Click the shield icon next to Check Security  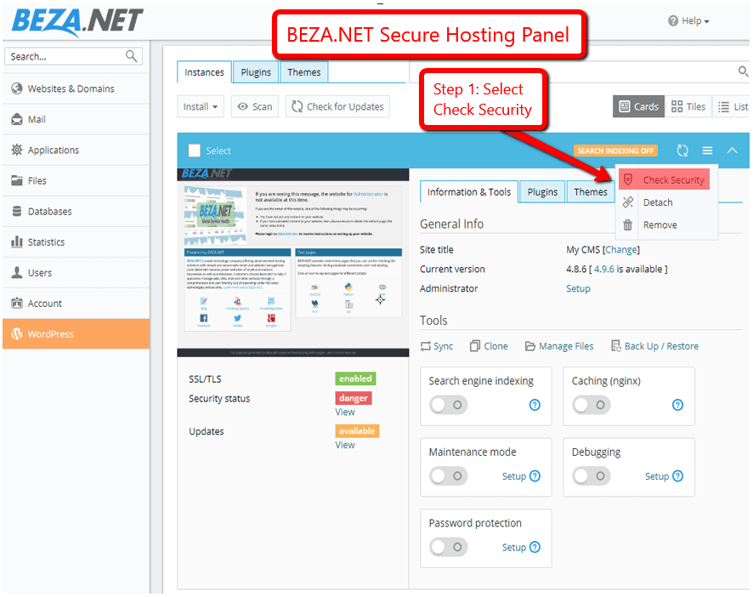(628, 179)
